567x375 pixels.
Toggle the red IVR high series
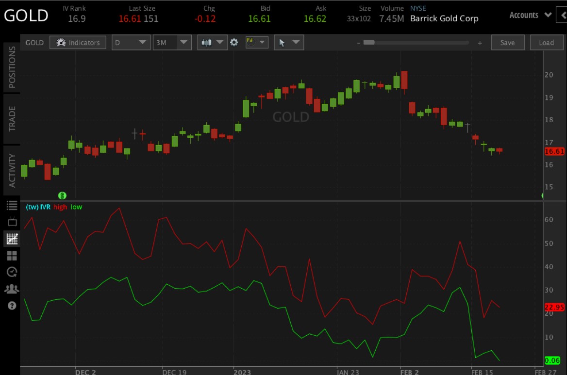click(x=60, y=207)
